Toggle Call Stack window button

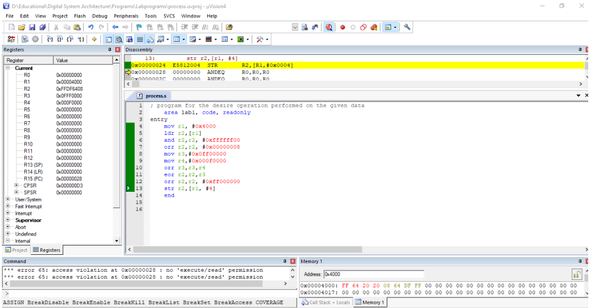(150, 39)
